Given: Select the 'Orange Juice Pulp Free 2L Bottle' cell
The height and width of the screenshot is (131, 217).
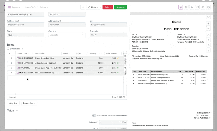Looking at the screenshot, I should click(48, 68).
